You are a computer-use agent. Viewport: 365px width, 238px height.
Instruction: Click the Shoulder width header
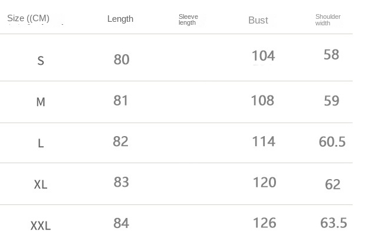pyautogui.click(x=328, y=20)
